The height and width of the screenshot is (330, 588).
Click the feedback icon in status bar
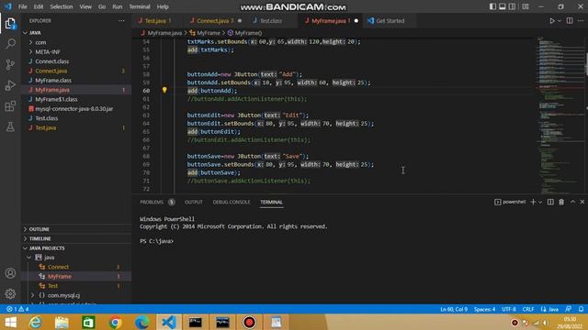point(569,309)
